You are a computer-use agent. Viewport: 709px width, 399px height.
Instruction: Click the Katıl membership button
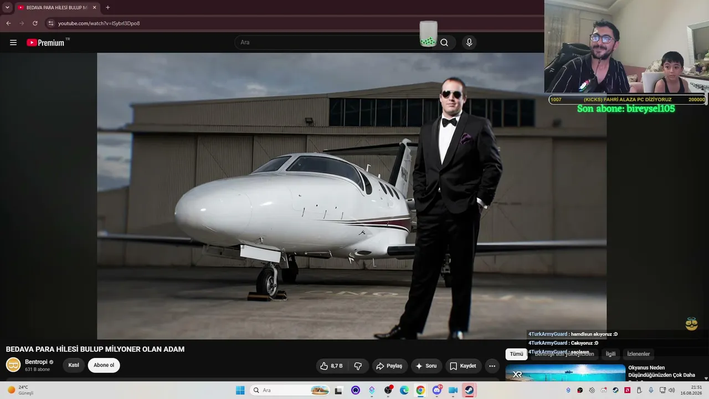pyautogui.click(x=74, y=365)
